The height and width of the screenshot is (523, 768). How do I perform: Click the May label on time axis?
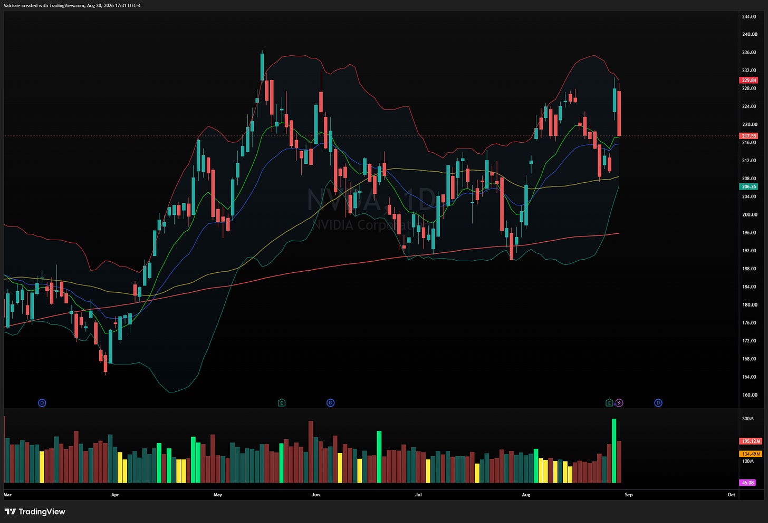click(x=218, y=495)
